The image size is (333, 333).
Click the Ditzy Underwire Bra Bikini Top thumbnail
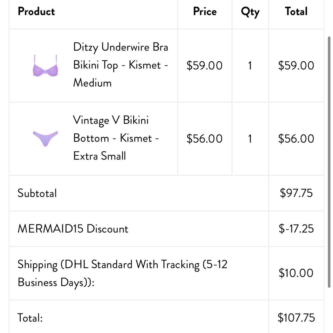(45, 66)
